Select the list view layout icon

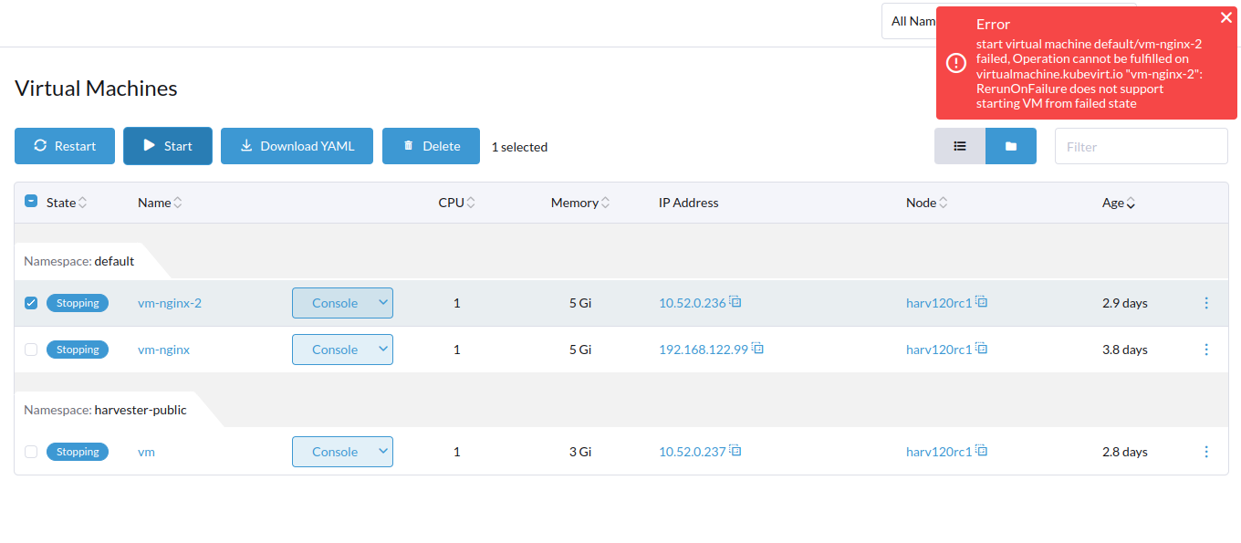959,146
